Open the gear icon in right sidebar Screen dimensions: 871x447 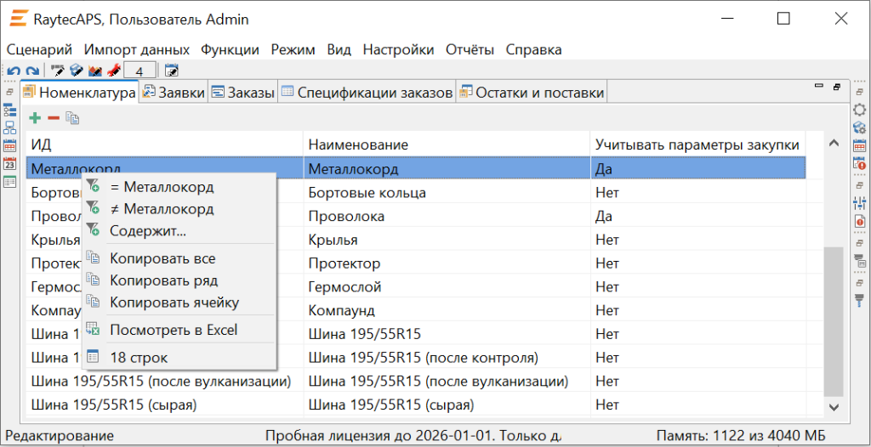pos(859,110)
